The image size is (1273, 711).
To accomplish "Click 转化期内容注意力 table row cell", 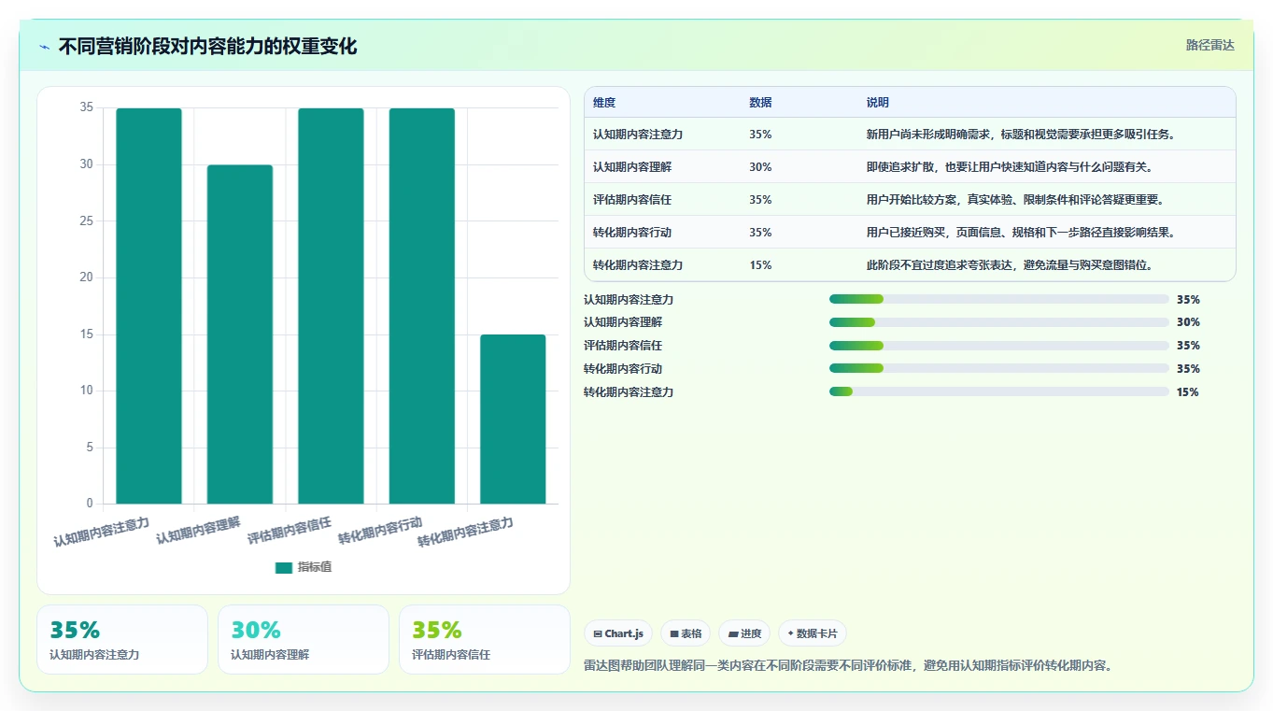I will [638, 265].
